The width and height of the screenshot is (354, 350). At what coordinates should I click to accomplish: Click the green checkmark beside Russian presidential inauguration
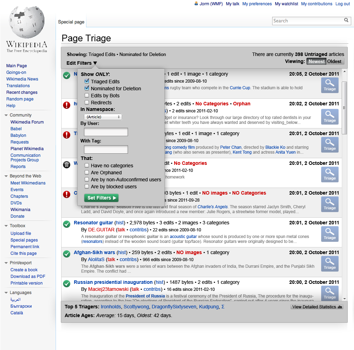coord(66,283)
